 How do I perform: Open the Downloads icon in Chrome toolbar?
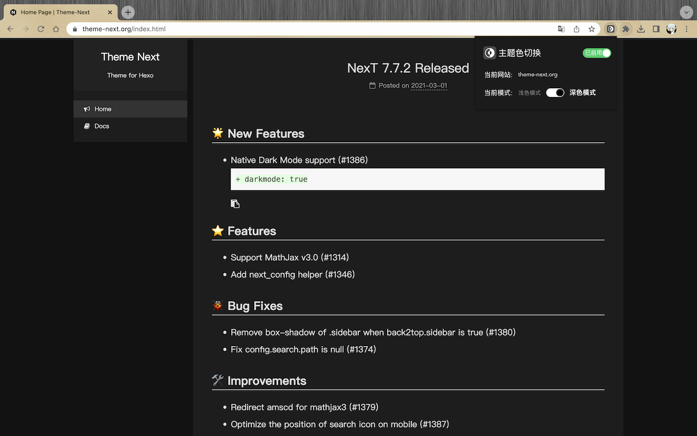tap(641, 29)
